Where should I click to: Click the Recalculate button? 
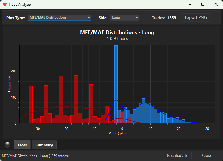coord(178,156)
